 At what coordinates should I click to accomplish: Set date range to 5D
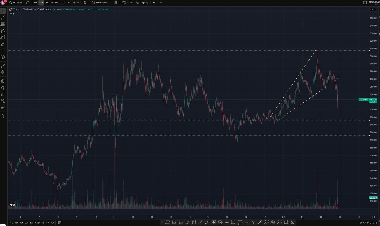tap(16, 223)
